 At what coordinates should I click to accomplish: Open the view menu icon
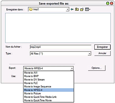pos(88,9)
